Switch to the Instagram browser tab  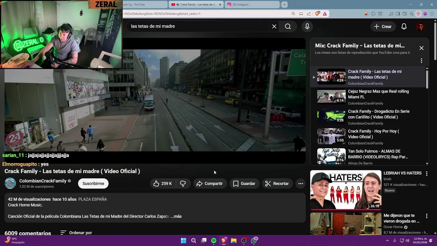point(252,4)
